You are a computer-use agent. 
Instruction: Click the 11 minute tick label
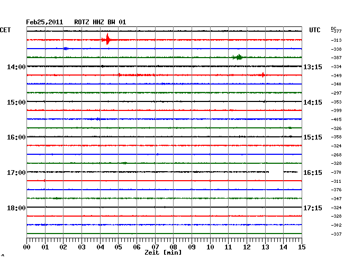(x=229, y=247)
